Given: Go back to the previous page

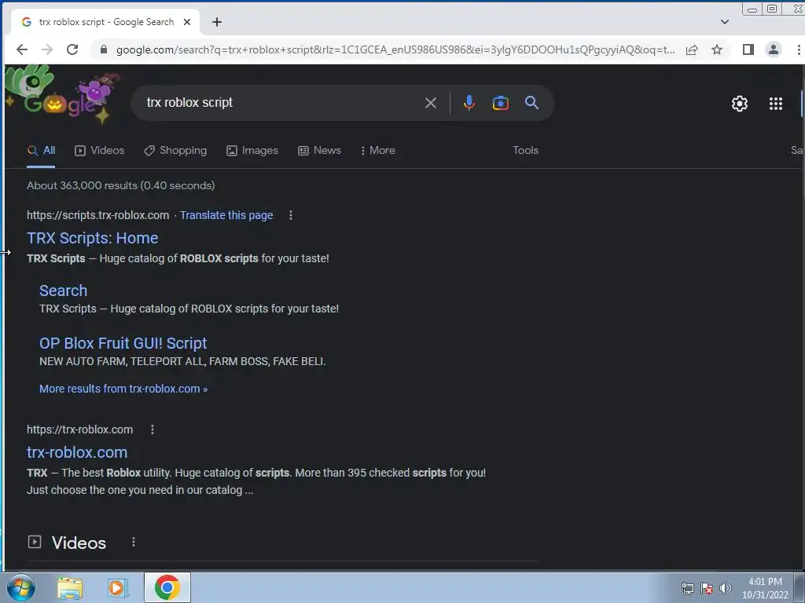Looking at the screenshot, I should pyautogui.click(x=21, y=49).
